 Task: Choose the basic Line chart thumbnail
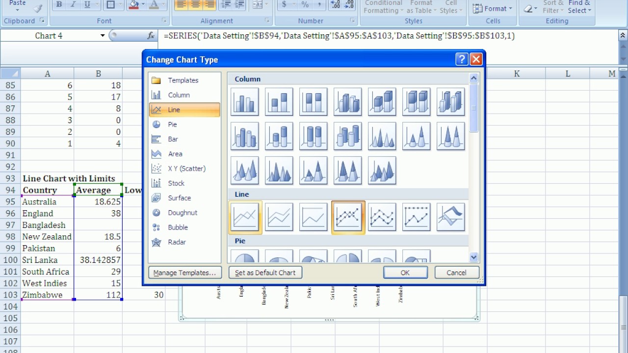coord(245,217)
